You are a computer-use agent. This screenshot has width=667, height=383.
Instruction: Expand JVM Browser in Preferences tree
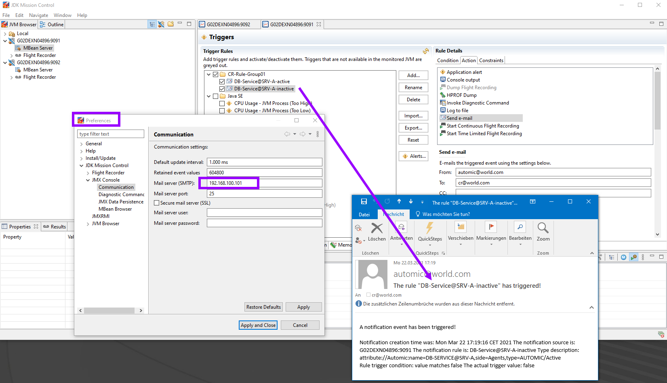pyautogui.click(x=88, y=224)
